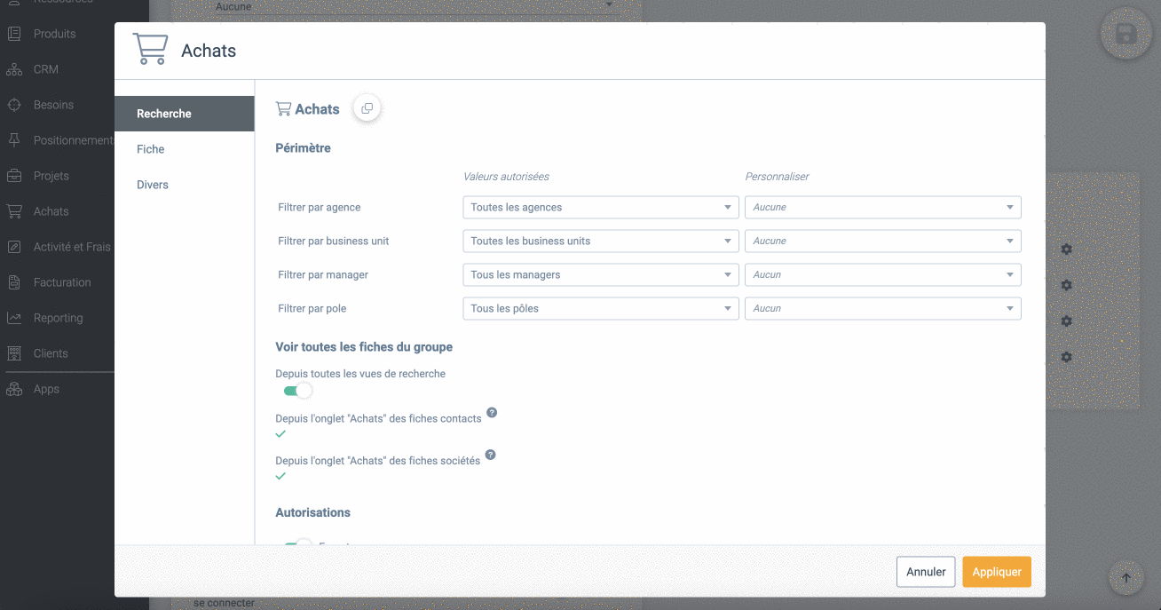Click the first gear icon behind dialog
The height and width of the screenshot is (610, 1161).
click(x=1067, y=250)
